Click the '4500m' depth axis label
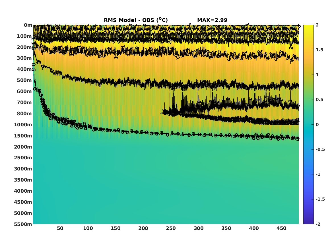 pyautogui.click(x=23, y=202)
